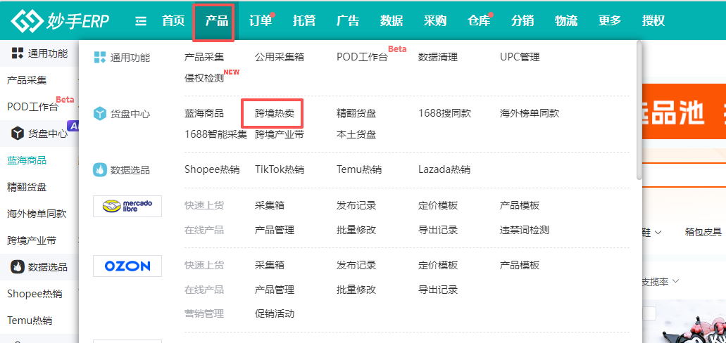Open the 广告 top menu
This screenshot has width=726, height=343.
pos(348,21)
